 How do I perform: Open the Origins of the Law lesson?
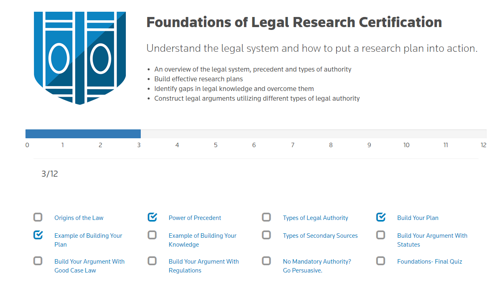point(79,218)
